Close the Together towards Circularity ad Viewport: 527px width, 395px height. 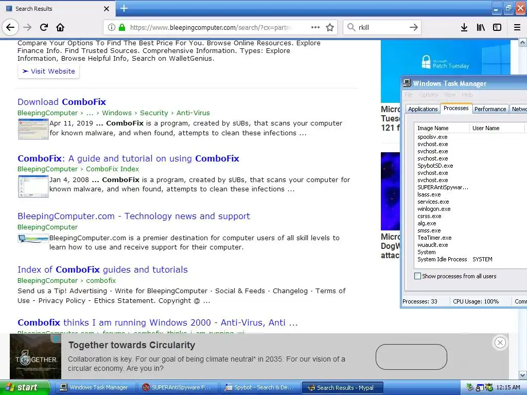pyautogui.click(x=500, y=343)
